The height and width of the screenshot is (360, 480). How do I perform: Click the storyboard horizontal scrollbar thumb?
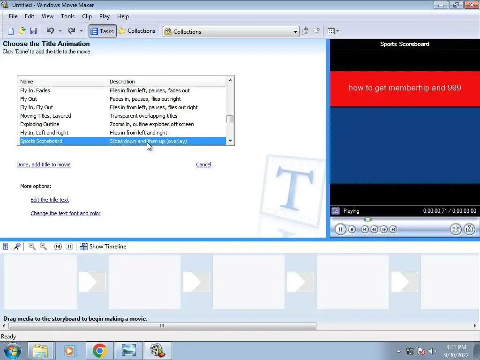point(162,326)
